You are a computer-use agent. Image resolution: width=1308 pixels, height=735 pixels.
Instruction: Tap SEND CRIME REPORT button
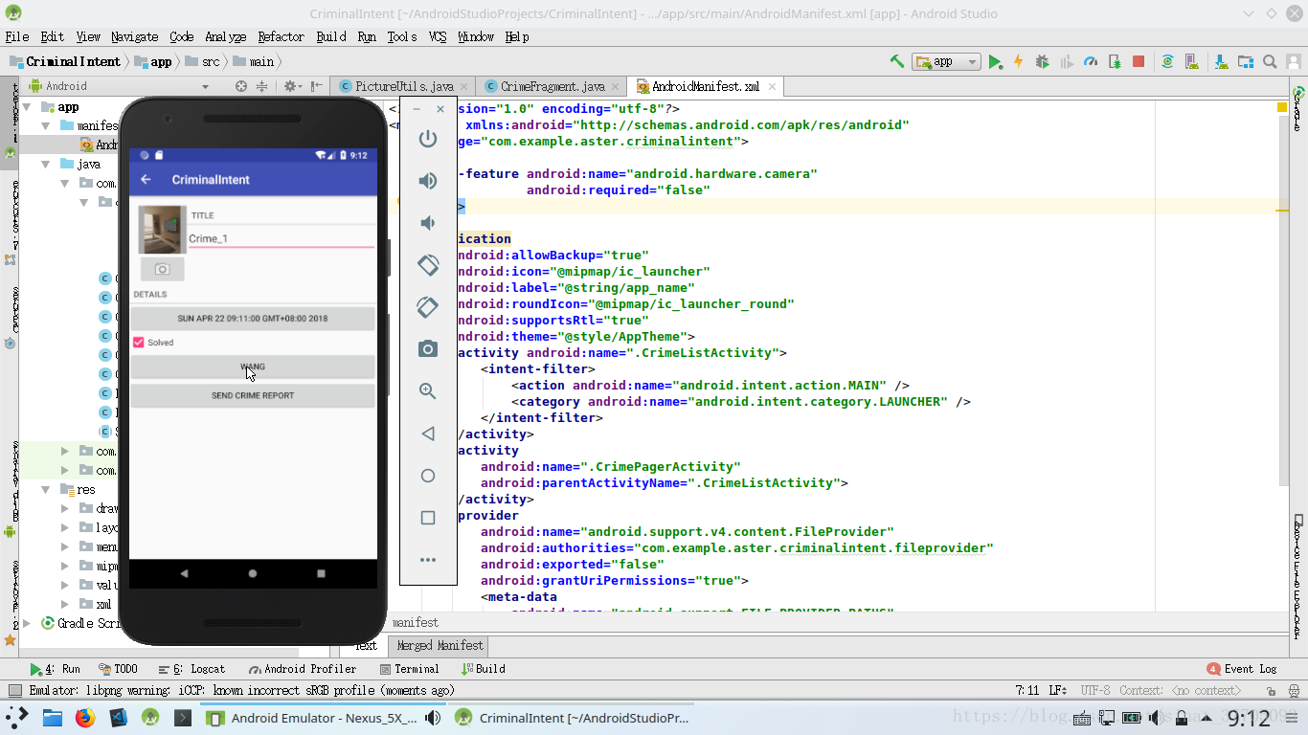pyautogui.click(x=253, y=395)
